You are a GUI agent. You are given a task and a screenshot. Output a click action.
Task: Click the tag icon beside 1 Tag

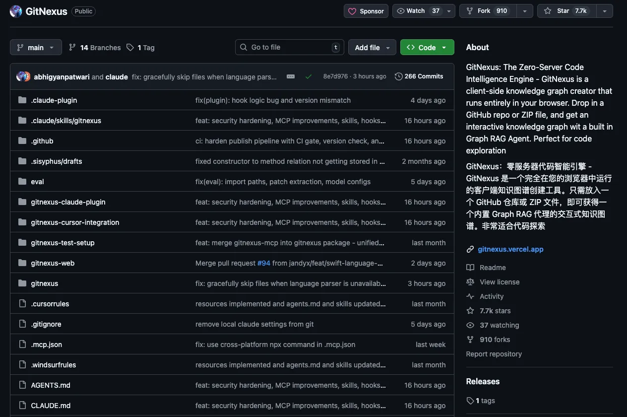[130, 48]
